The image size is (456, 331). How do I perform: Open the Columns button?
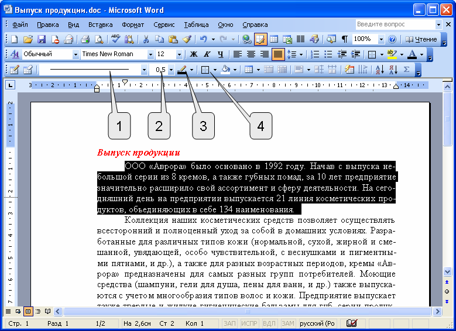[301, 39]
